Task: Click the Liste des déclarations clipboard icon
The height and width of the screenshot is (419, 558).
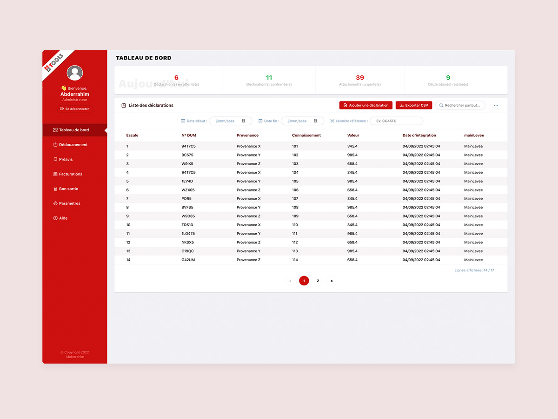Action: click(124, 106)
